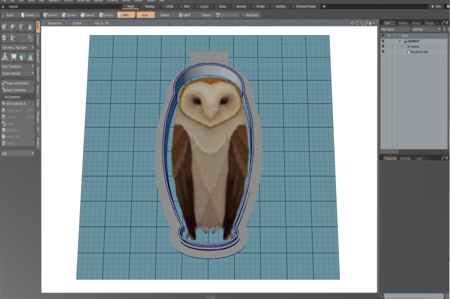Switch to the Channels tab
The width and height of the screenshot is (450, 299).
[x=405, y=158]
